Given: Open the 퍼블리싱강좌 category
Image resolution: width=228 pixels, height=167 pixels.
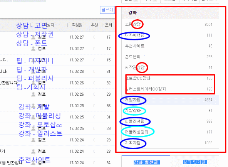Looking at the screenshot, I should pos(137,132).
